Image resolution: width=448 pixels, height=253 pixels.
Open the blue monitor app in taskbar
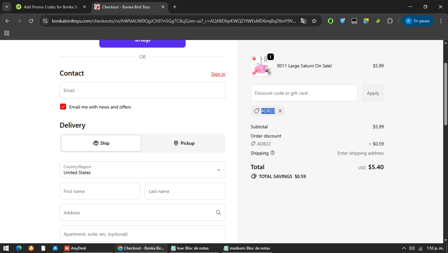[x=55, y=248]
